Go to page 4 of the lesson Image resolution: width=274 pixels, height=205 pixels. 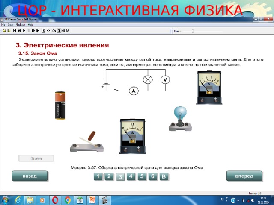click(x=131, y=176)
